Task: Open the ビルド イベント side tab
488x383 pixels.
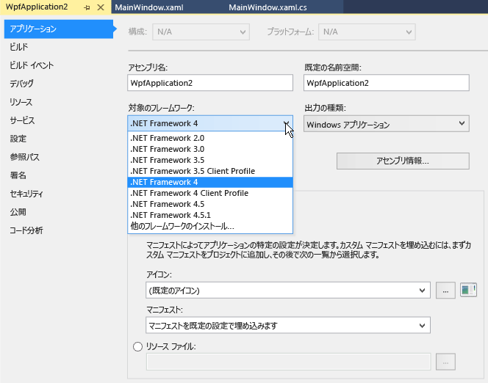Action: 32,65
